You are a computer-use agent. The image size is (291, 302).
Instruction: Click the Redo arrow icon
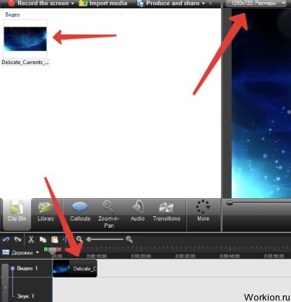pyautogui.click(x=18, y=239)
